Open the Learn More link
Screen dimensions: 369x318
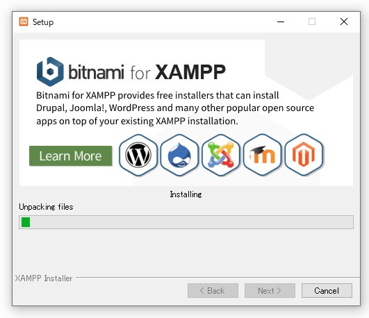click(71, 156)
